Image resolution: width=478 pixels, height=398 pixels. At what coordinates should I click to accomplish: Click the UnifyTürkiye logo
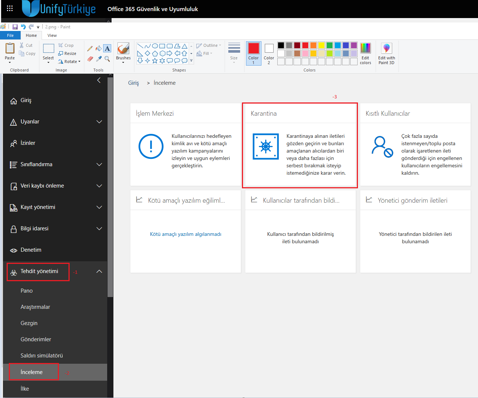point(59,8)
